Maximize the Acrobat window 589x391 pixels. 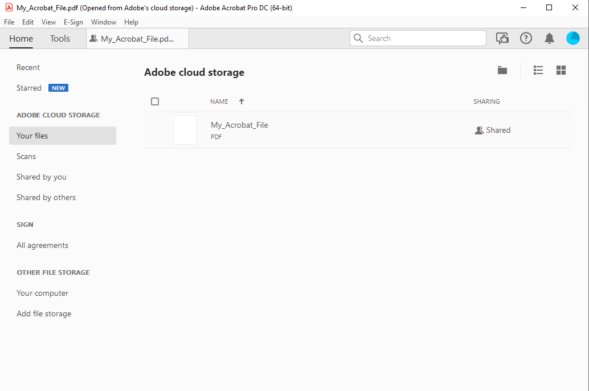point(549,7)
